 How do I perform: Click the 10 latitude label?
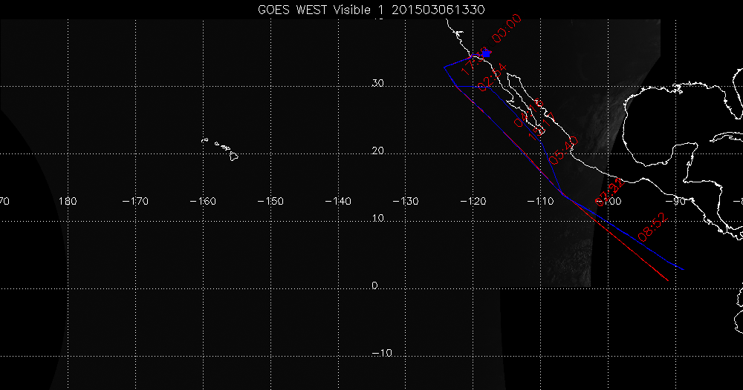coord(378,218)
